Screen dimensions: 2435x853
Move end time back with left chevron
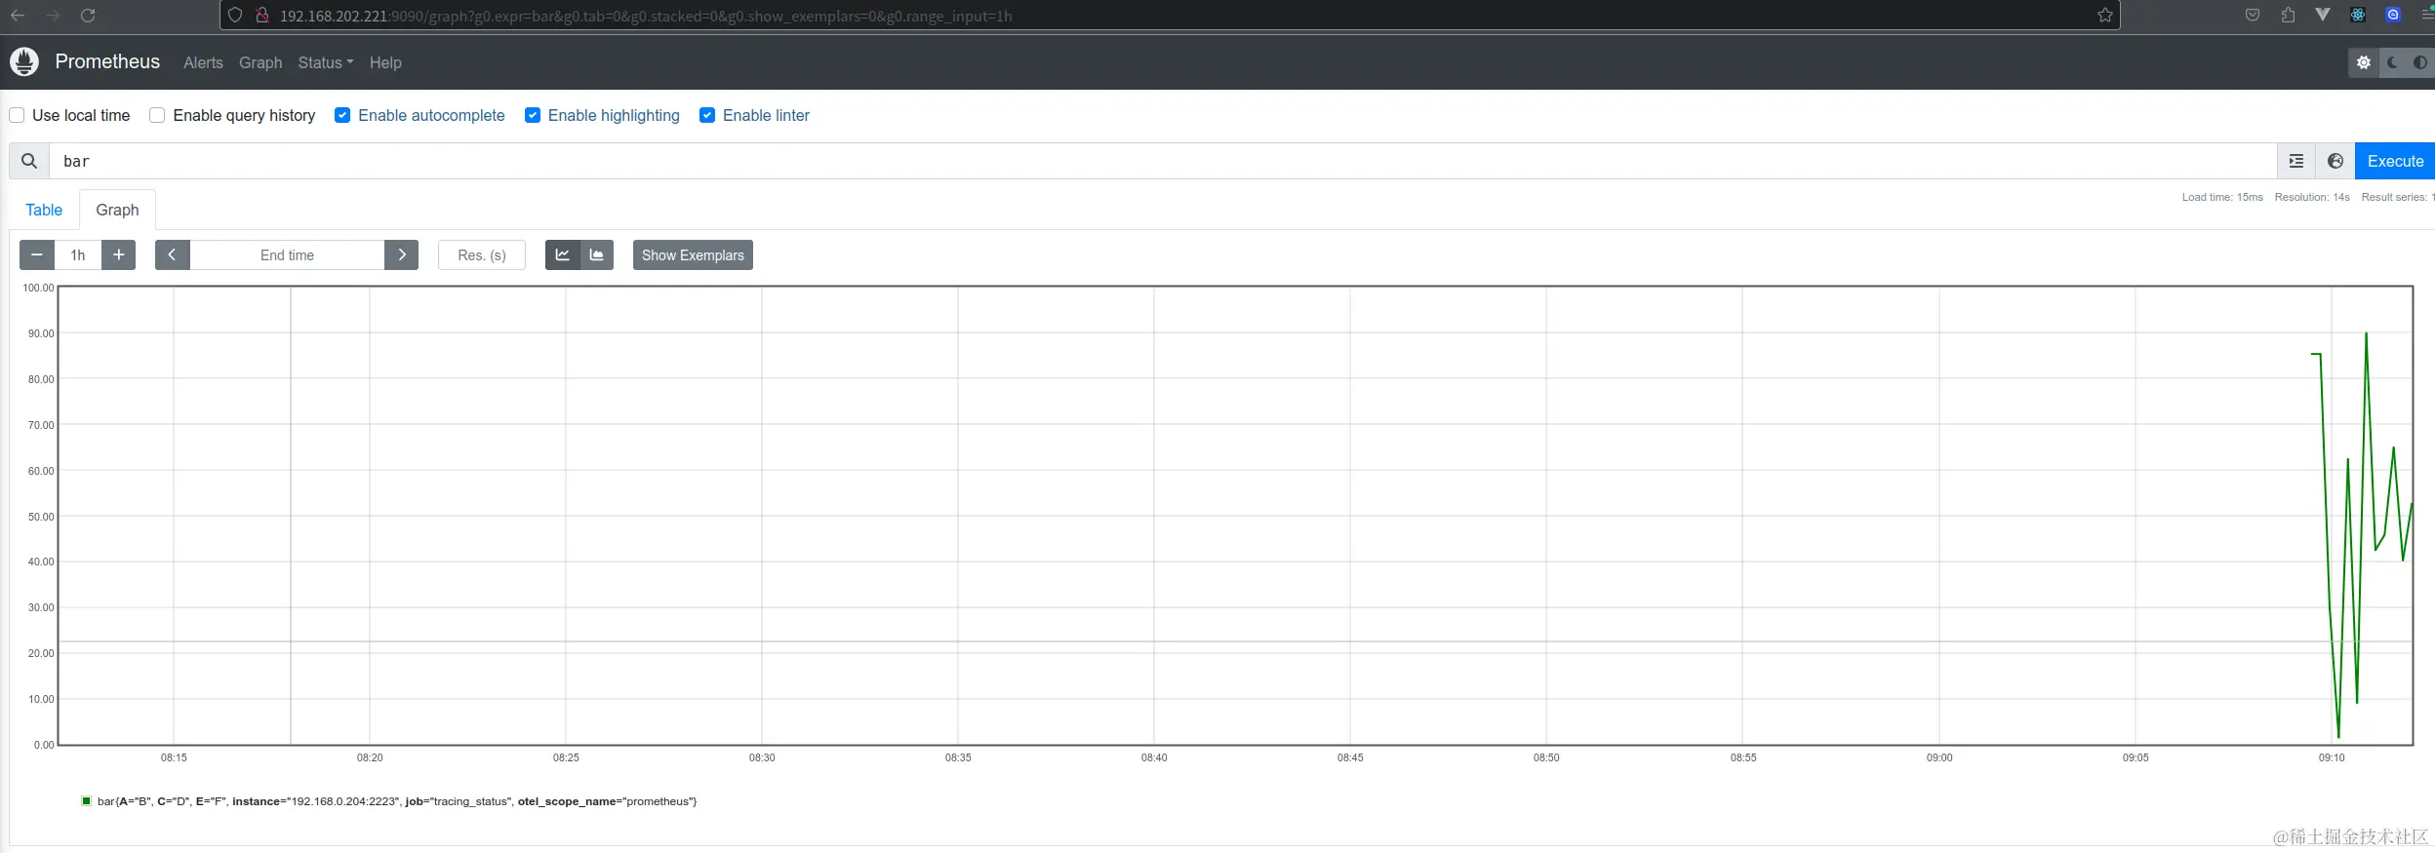pos(172,255)
